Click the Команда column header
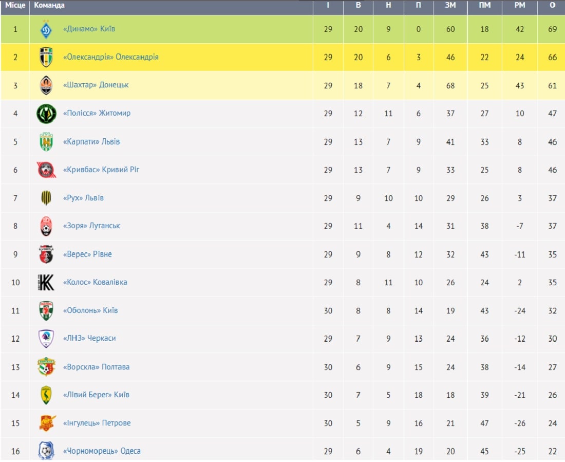Image resolution: width=565 pixels, height=462 pixels. tap(49, 6)
